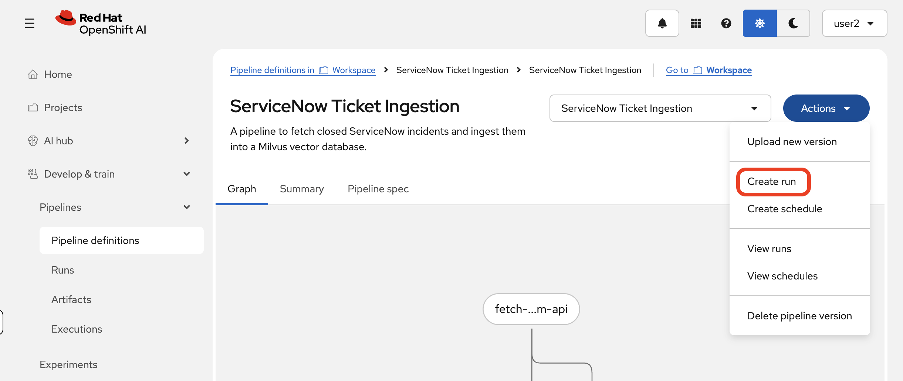This screenshot has height=381, width=903.
Task: Click the fetch-...m-api pipeline node
Action: (531, 309)
